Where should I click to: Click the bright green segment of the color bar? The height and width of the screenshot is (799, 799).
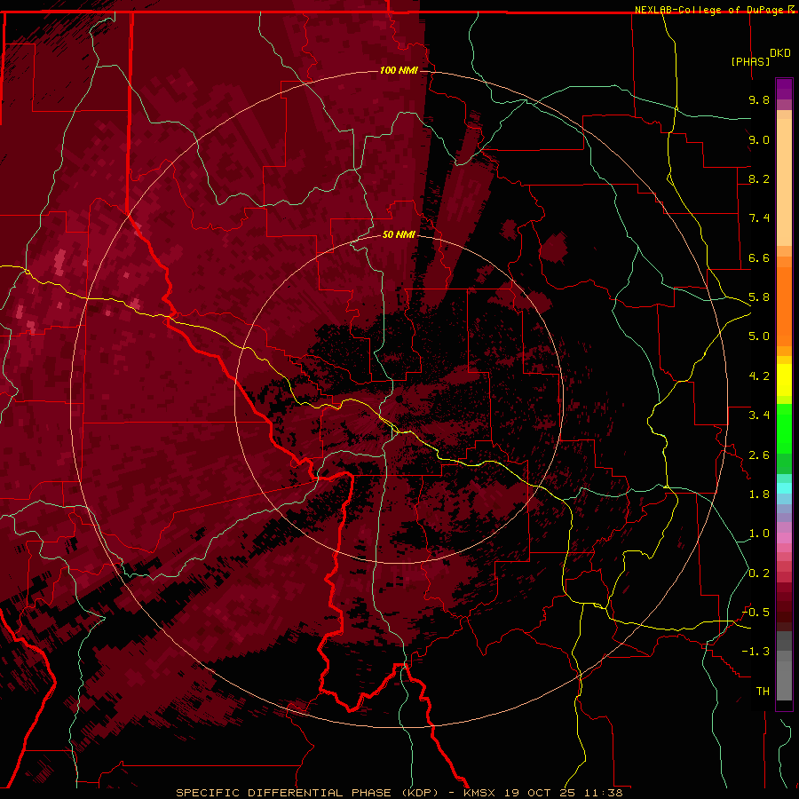click(784, 429)
